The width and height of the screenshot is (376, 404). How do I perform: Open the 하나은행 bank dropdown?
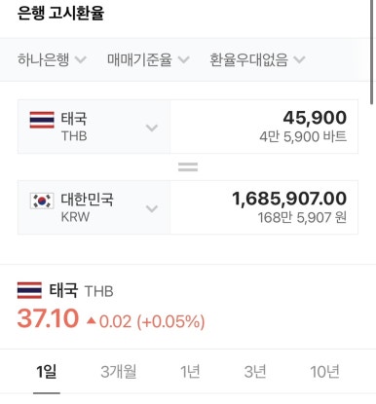tap(52, 59)
